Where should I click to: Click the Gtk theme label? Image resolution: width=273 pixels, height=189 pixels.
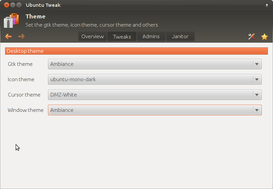coord(20,64)
